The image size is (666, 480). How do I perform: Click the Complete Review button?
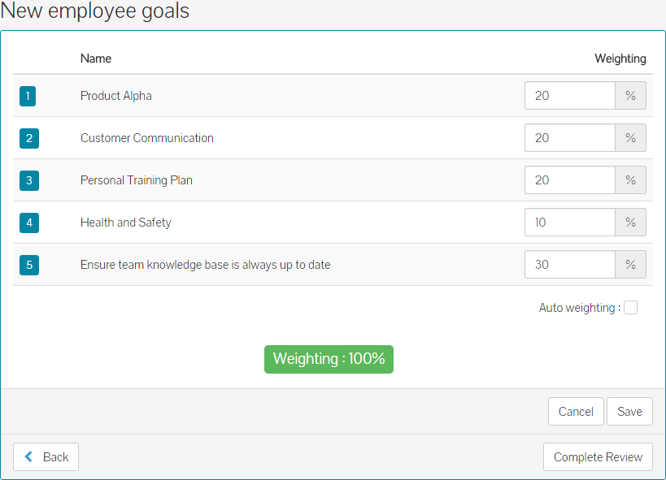point(598,457)
